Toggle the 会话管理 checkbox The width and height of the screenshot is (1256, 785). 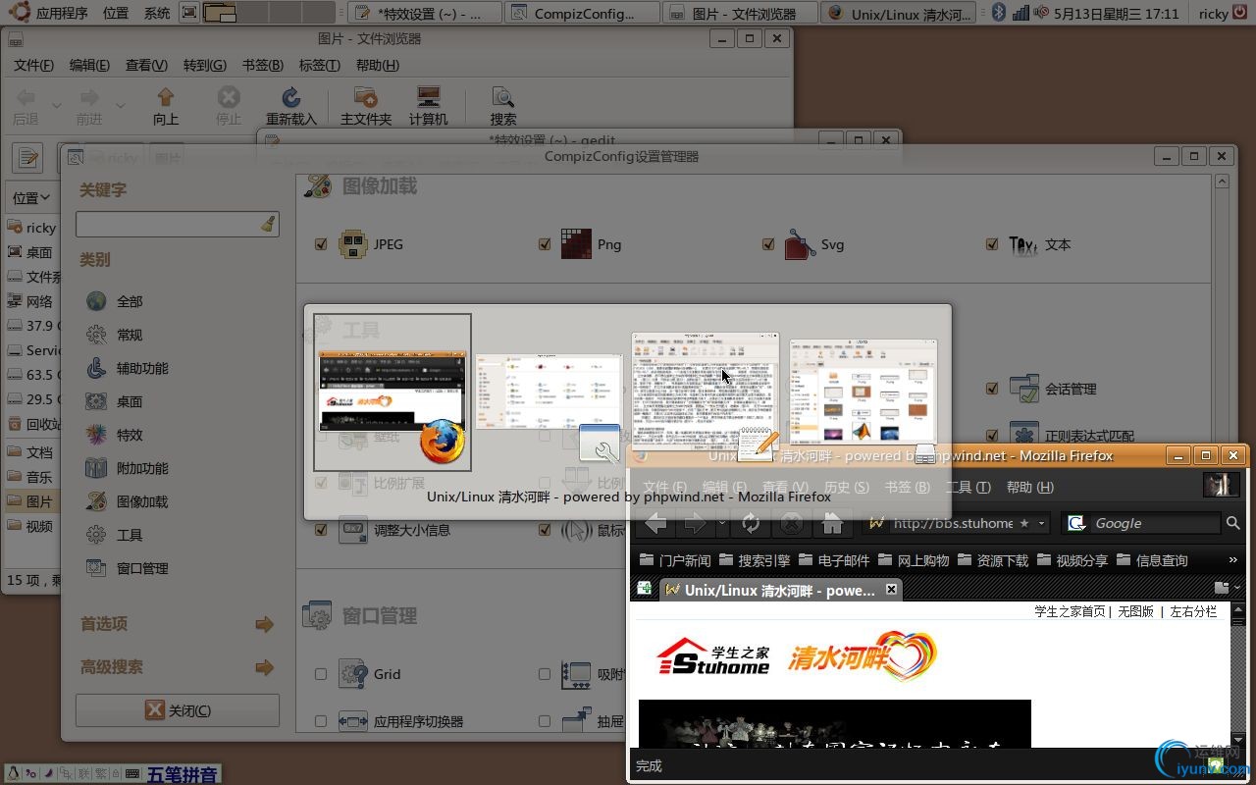coord(992,389)
